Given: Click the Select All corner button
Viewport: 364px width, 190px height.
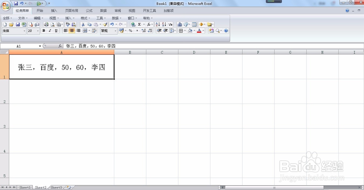Looking at the screenshot, I should tap(4, 52).
